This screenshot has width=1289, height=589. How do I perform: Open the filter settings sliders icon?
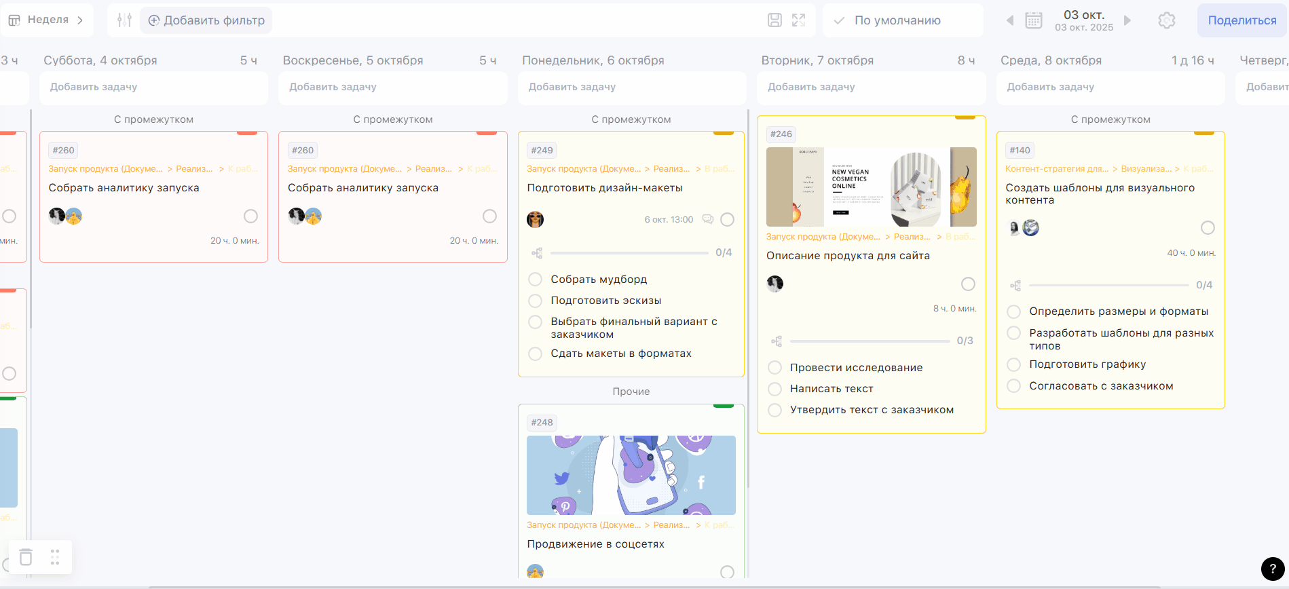pyautogui.click(x=124, y=20)
